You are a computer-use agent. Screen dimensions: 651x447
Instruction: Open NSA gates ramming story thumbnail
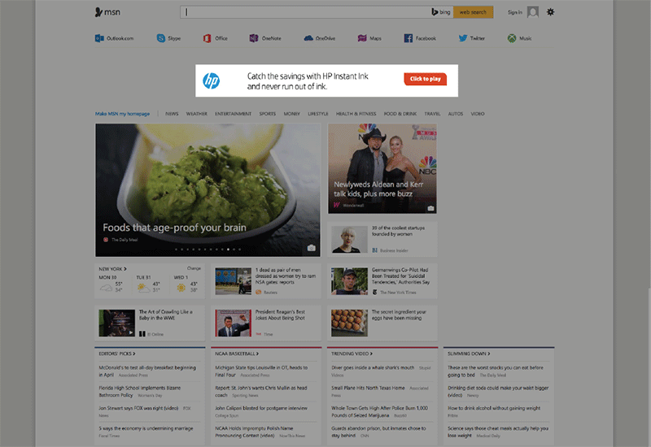point(234,280)
